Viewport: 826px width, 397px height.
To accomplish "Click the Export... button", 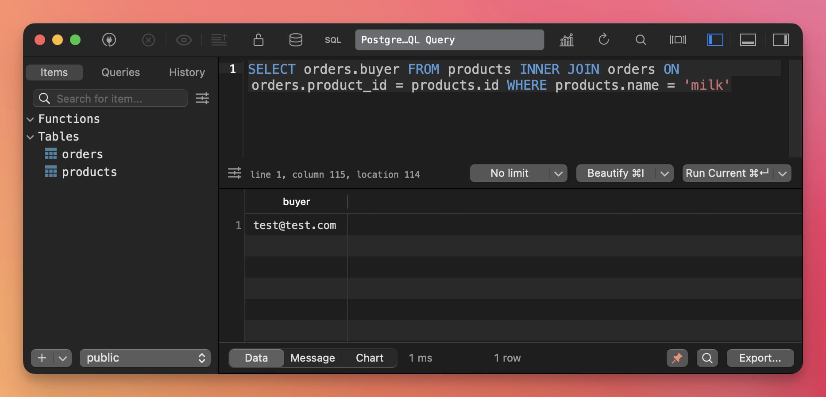I will pos(760,358).
